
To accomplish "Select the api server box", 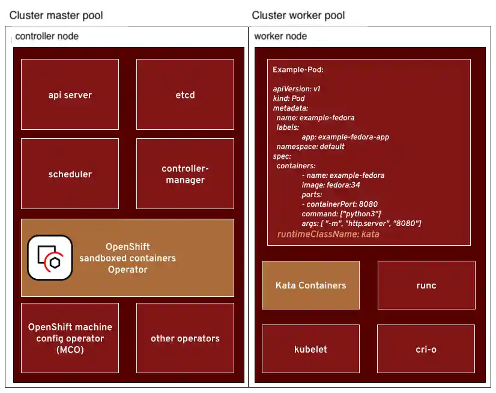I will click(70, 94).
